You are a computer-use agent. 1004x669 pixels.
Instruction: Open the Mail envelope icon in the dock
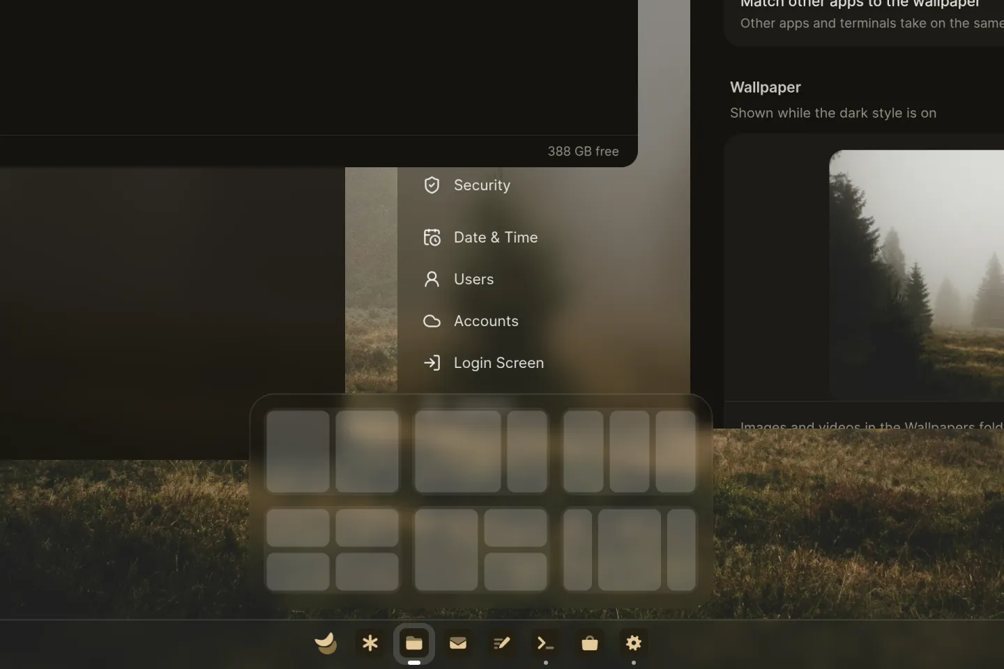(x=458, y=643)
